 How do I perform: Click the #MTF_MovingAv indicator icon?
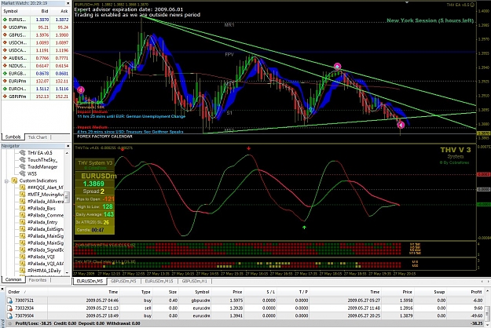22,194
